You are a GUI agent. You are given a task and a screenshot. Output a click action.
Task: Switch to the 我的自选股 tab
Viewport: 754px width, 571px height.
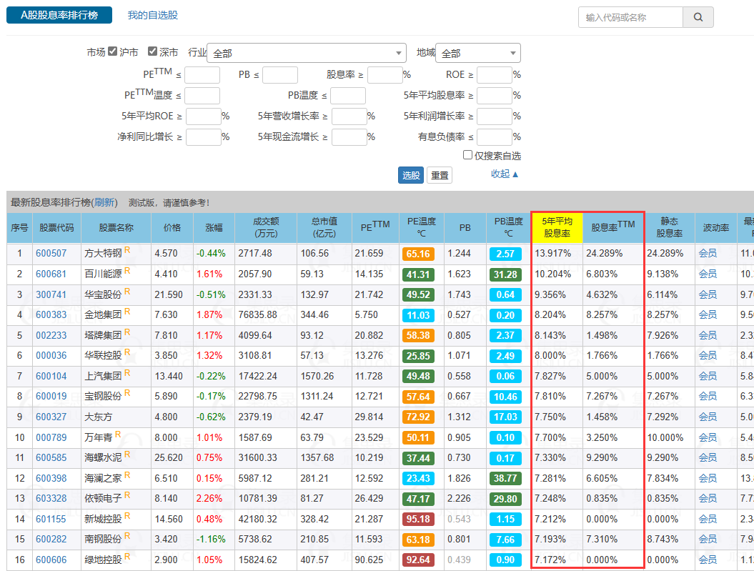tap(152, 15)
